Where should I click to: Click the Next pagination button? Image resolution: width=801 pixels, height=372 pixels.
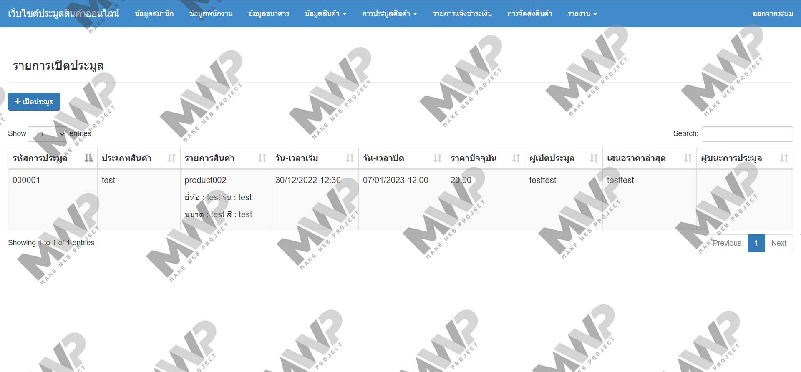(x=778, y=243)
